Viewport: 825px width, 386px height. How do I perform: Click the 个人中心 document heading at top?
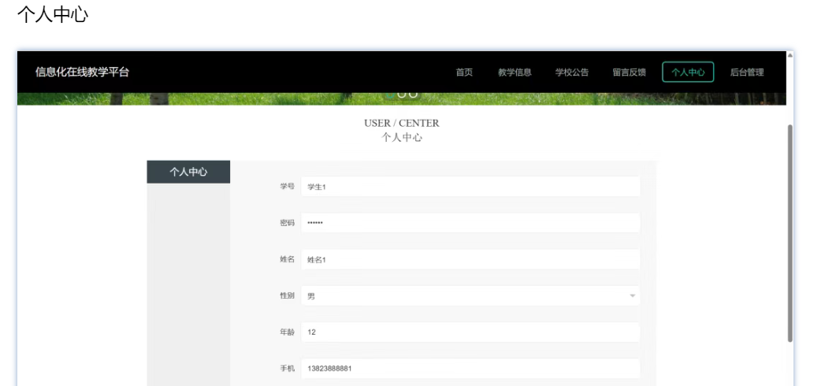pos(53,14)
